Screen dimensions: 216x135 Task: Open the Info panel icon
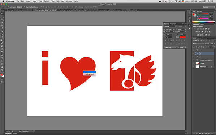tap(190, 21)
